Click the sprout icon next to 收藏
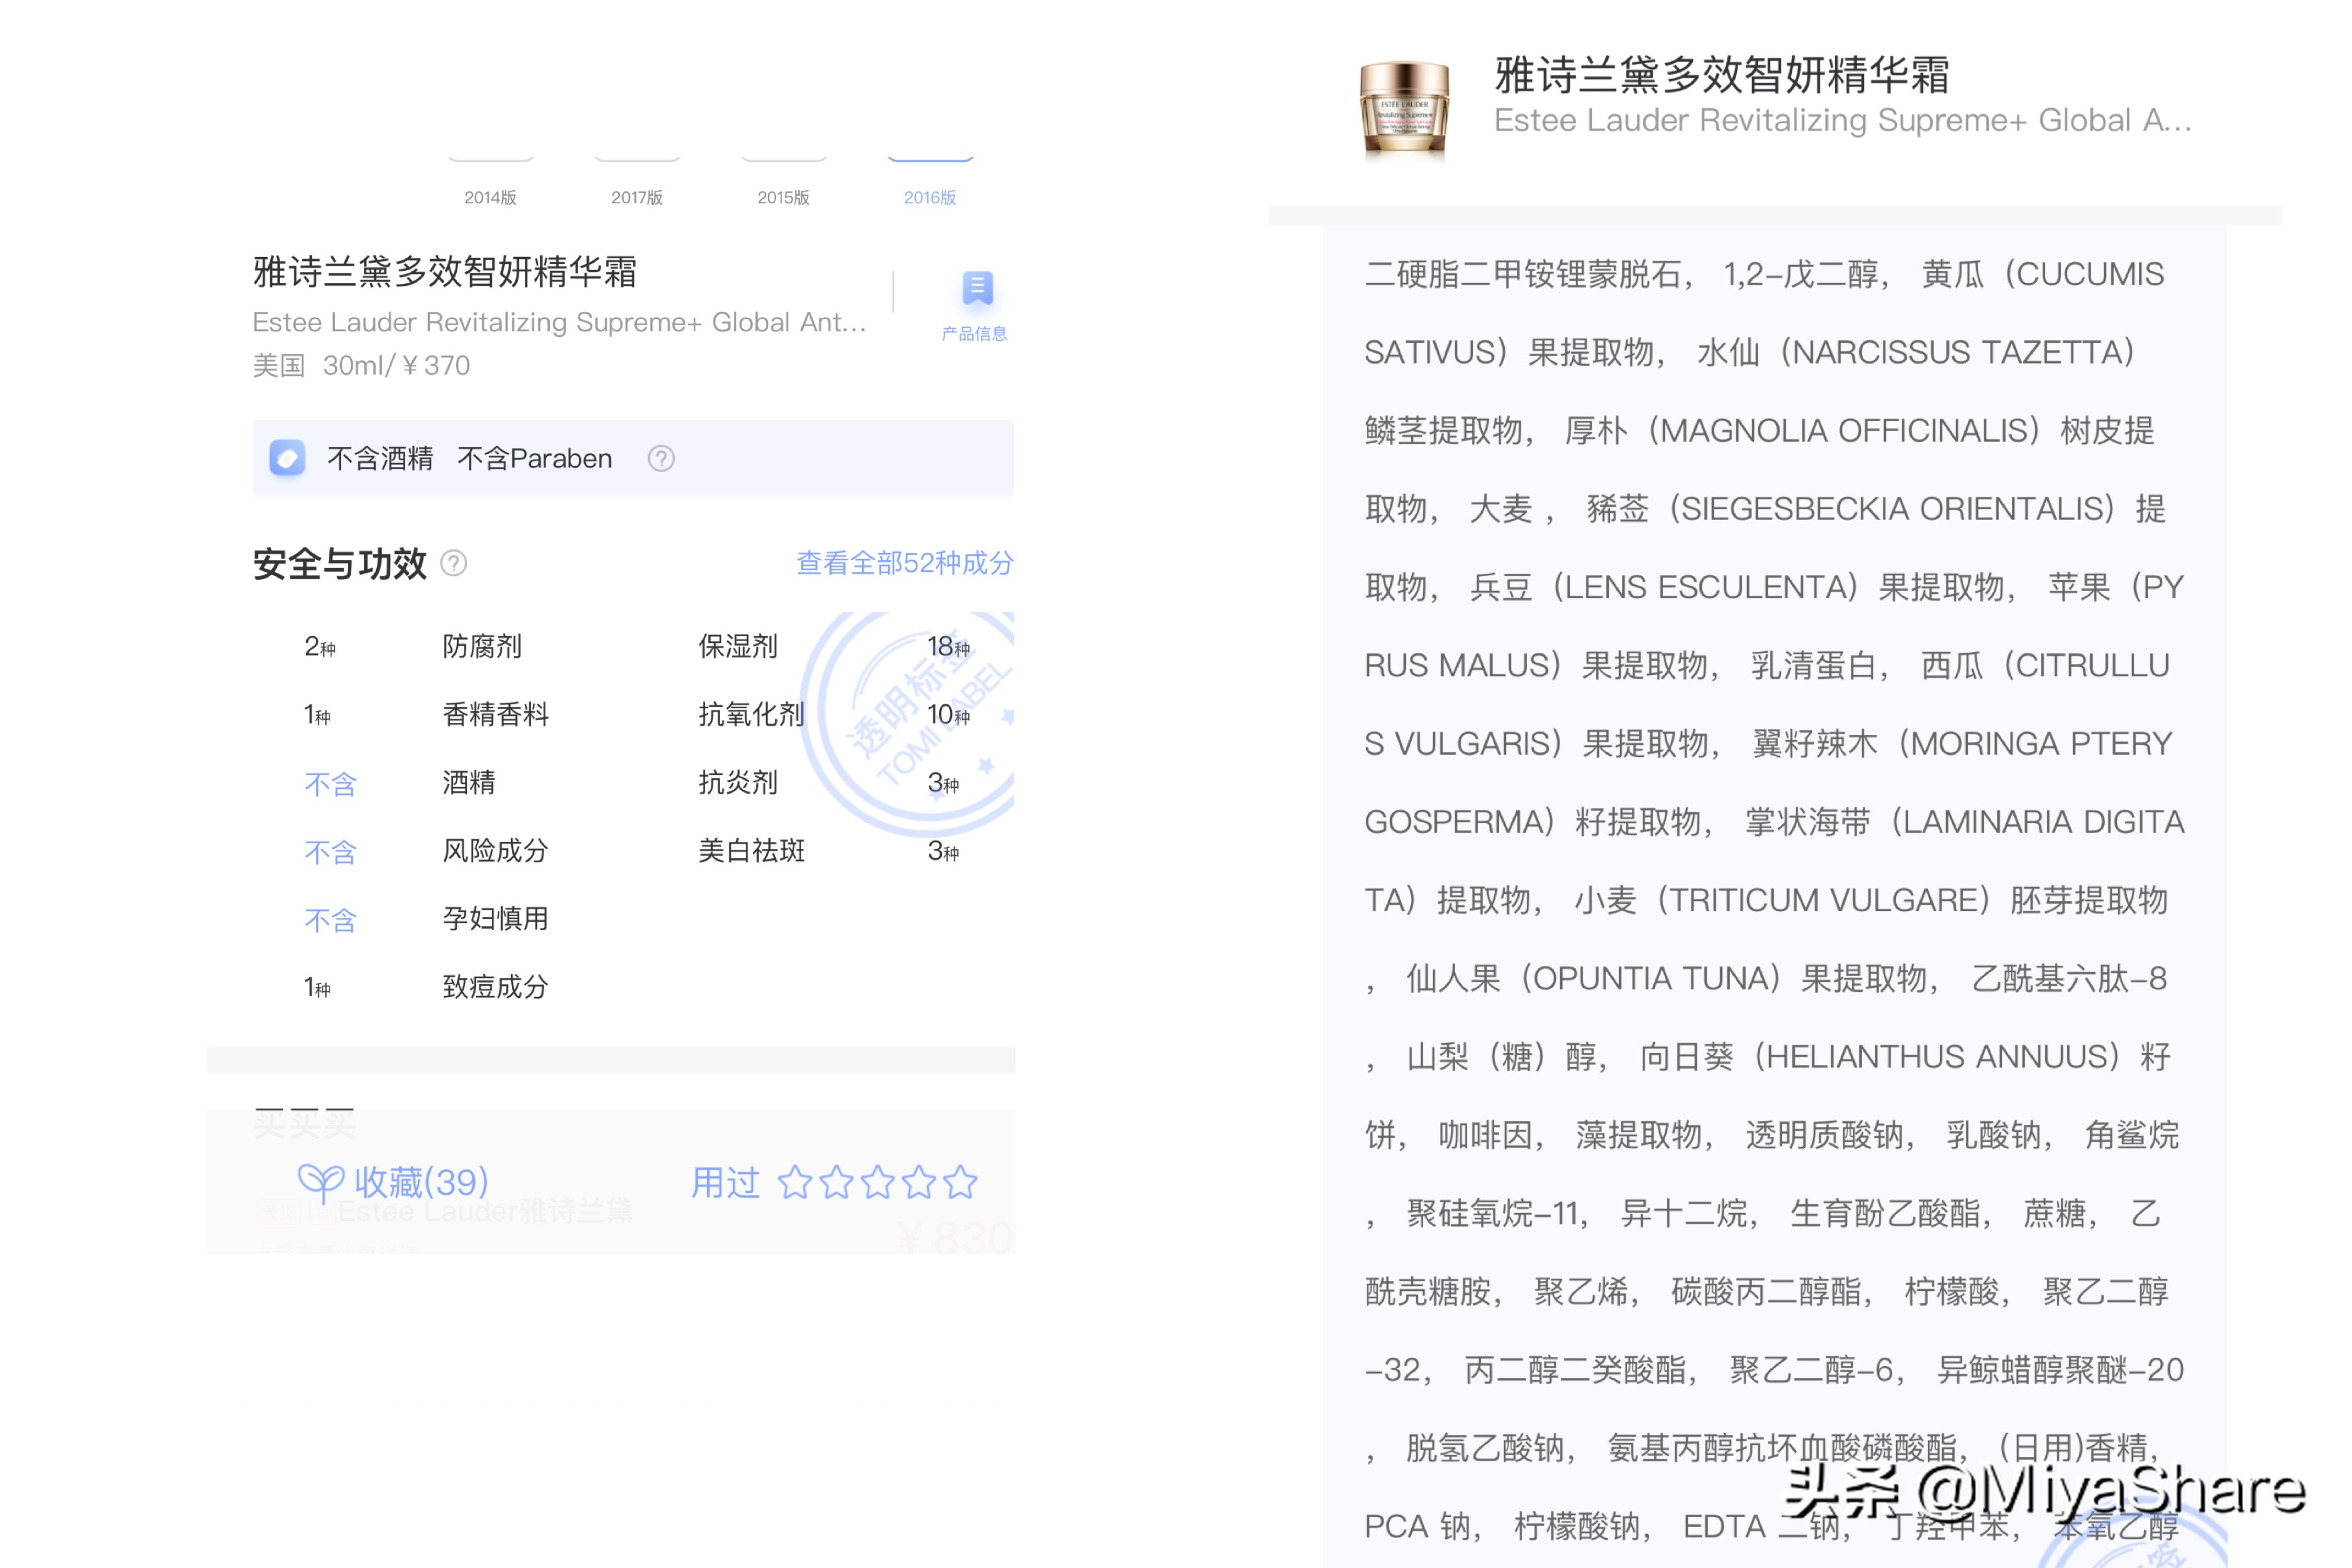Screen dimensions: 2352x1568 click(x=322, y=1182)
